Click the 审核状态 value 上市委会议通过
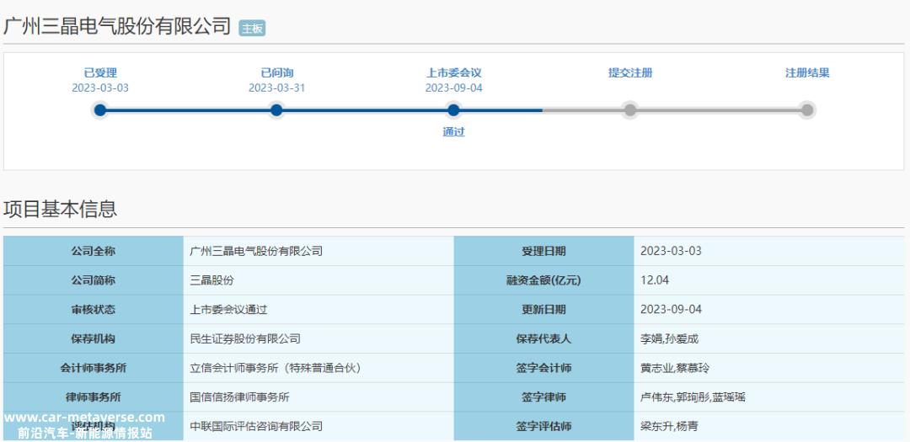Screen dimensions: 910x442 coord(228,310)
